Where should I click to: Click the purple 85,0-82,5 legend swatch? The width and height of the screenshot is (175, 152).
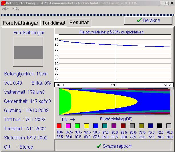pyautogui.click(x=114, y=126)
